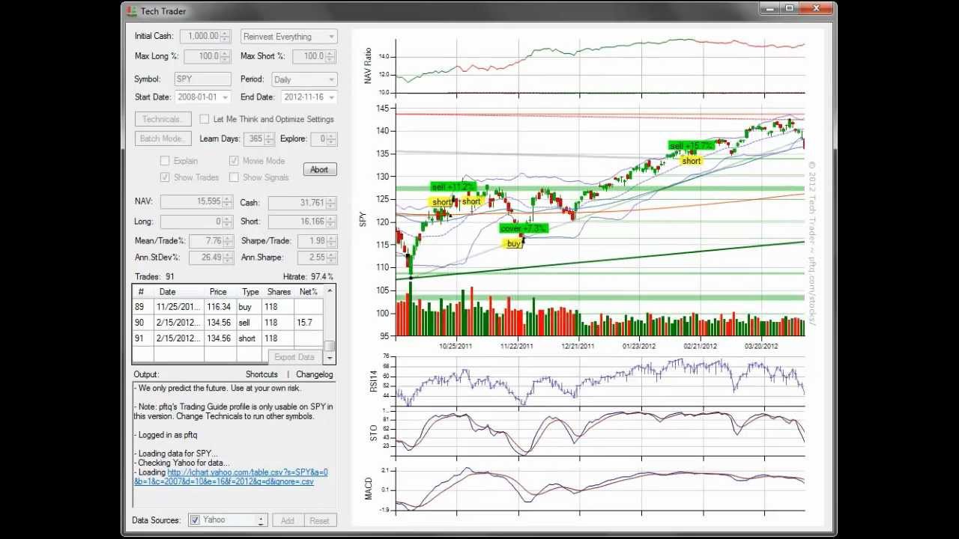Screen dimensions: 959x539
Task: Select trade row 91 with short type
Action: [x=228, y=338]
